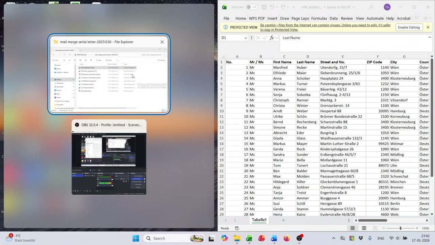
Task: Open the Review ribbon tab
Action: (347, 18)
